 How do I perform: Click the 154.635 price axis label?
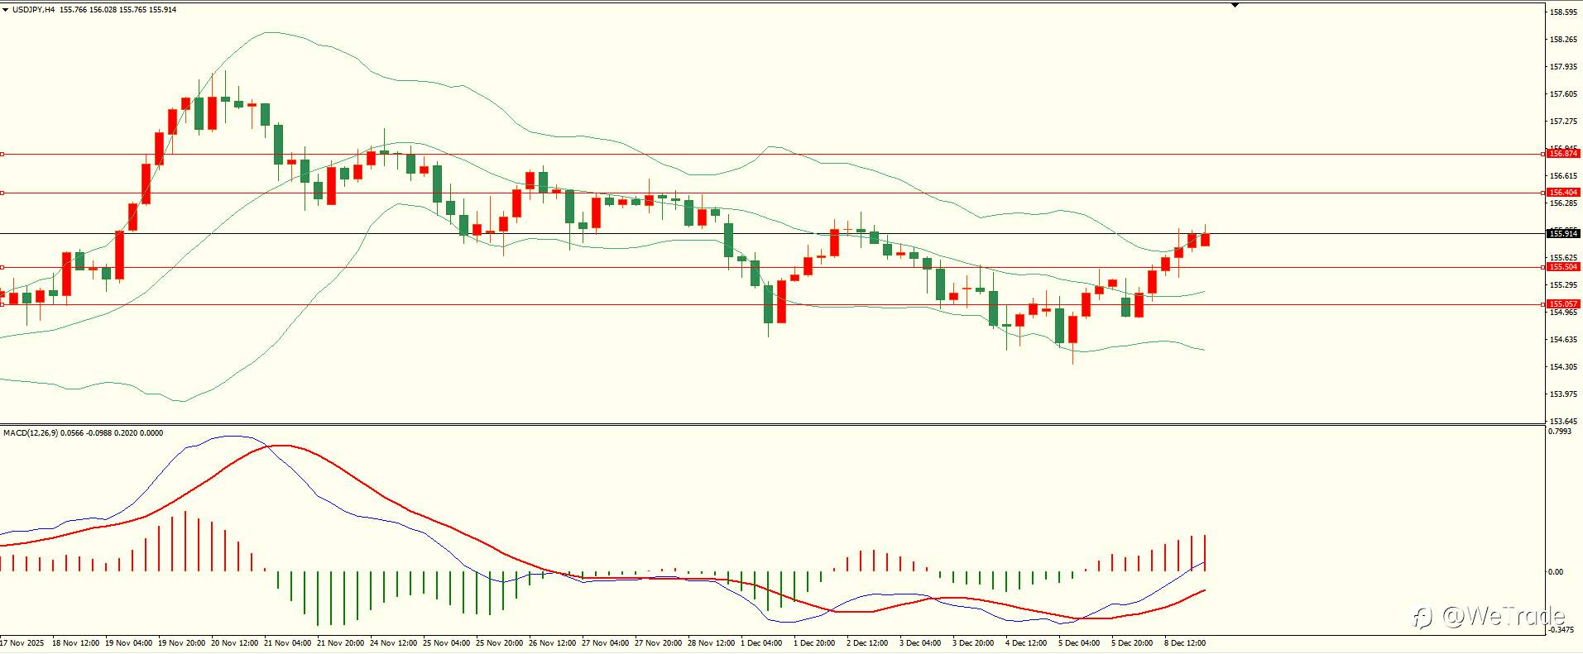coord(1563,340)
